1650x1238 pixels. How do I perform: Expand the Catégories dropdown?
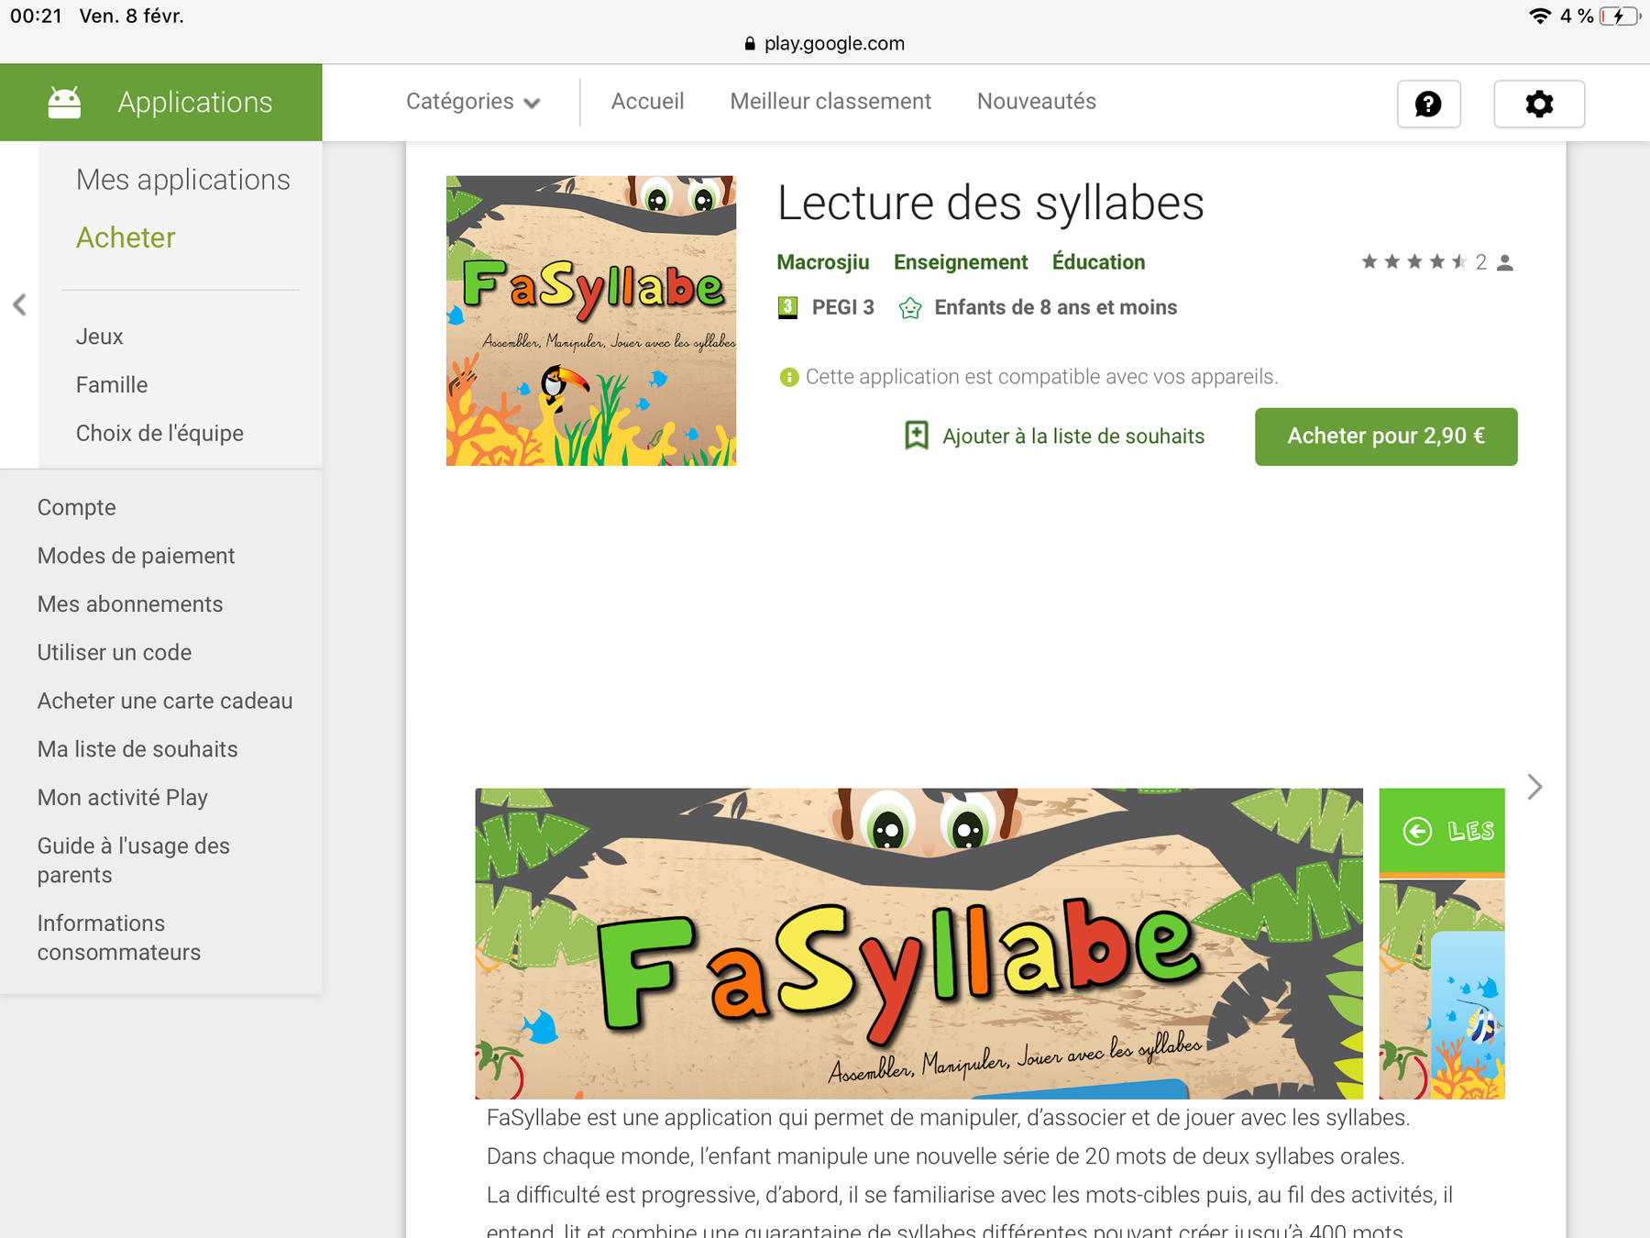[x=473, y=102]
